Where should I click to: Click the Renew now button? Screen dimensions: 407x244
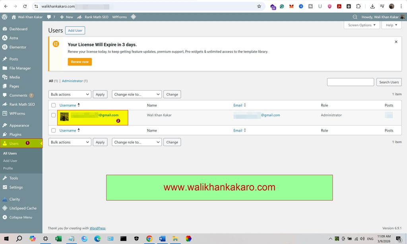coord(79,62)
